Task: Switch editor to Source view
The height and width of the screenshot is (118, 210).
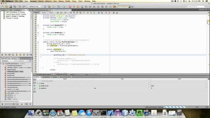Action: [x=36, y=12]
